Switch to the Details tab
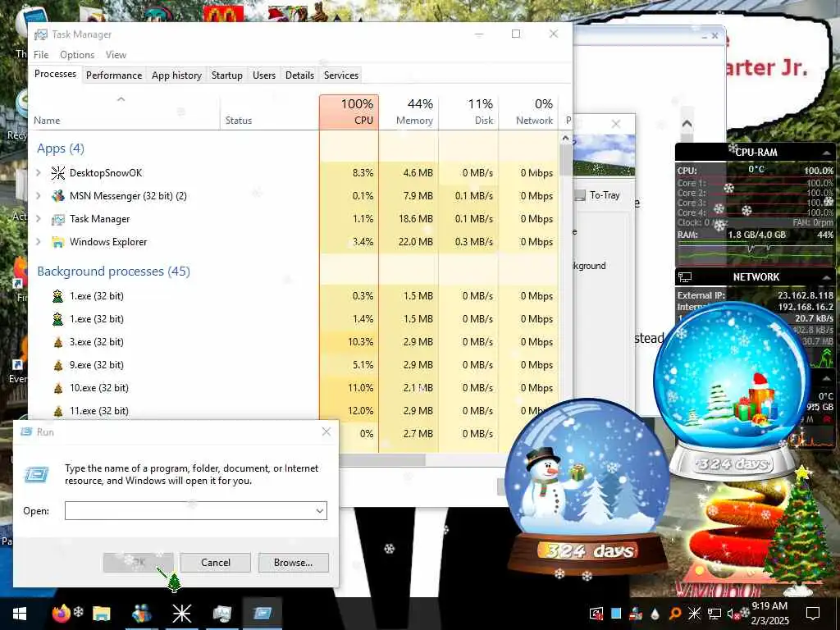This screenshot has height=630, width=840. click(x=299, y=75)
